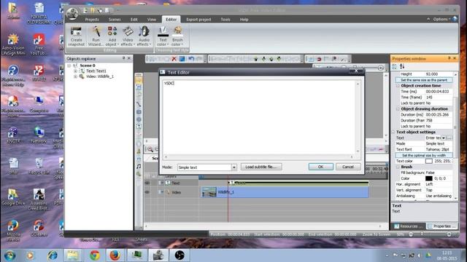The image size is (467, 262).
Task: Collapse the Scene 0 tree node
Action: tap(69, 65)
